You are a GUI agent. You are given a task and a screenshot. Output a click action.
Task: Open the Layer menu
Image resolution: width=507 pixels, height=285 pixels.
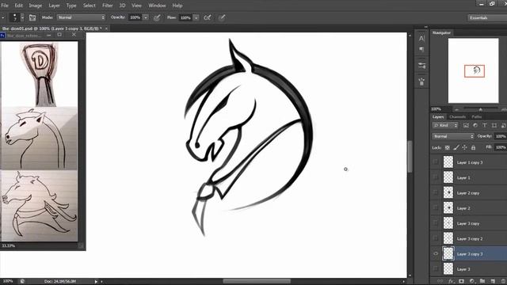(x=54, y=6)
